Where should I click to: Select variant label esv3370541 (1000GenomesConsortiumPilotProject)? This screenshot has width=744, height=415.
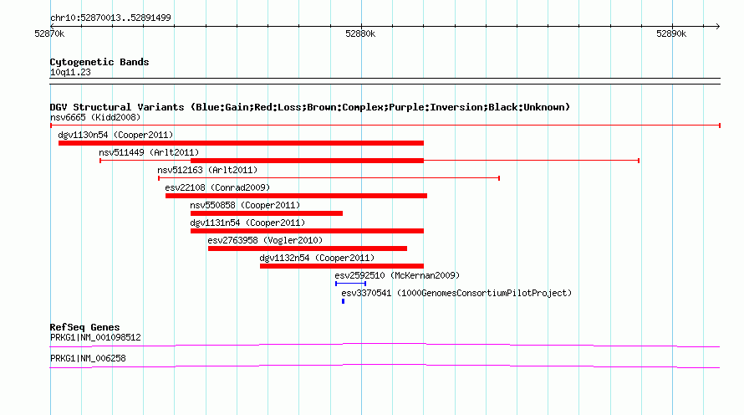pos(456,293)
